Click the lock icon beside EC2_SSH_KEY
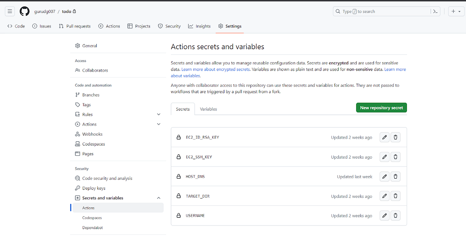The image size is (466, 238). click(179, 157)
